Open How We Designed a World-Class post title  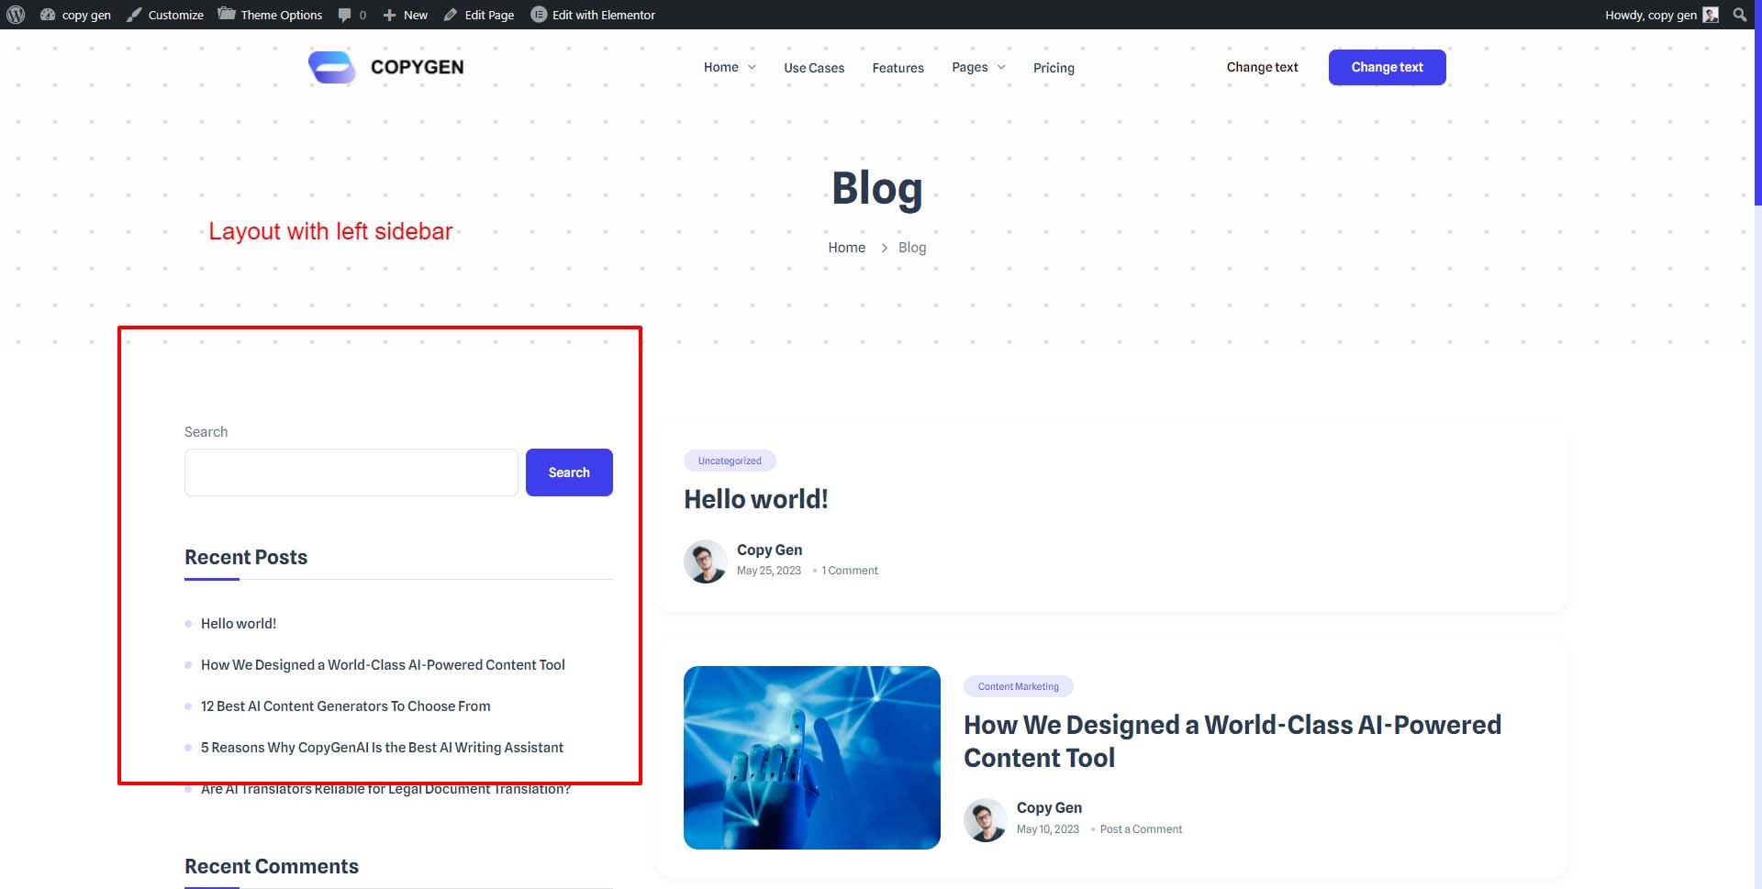[x=1232, y=741]
